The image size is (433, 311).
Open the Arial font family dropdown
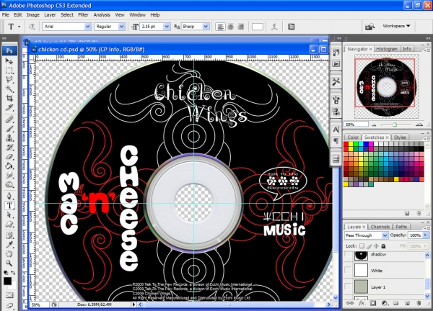pos(87,27)
